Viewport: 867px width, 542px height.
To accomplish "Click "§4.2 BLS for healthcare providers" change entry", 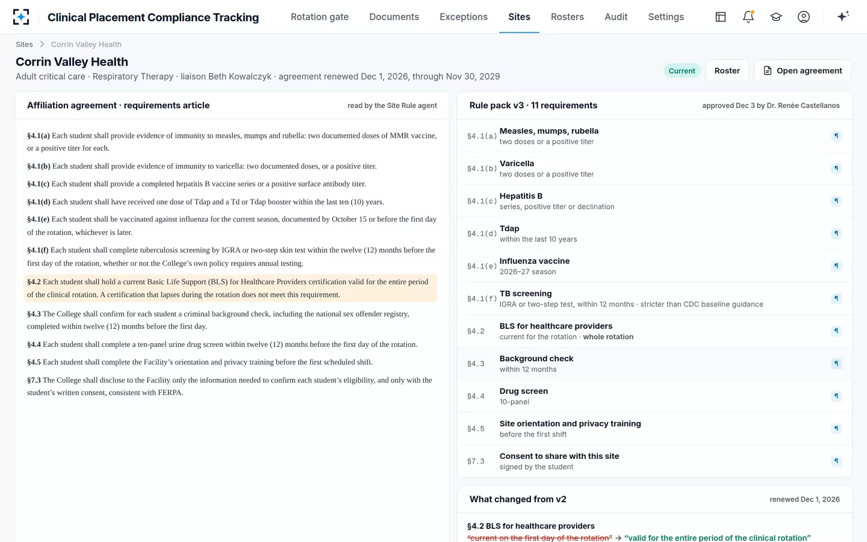I will pos(531,526).
